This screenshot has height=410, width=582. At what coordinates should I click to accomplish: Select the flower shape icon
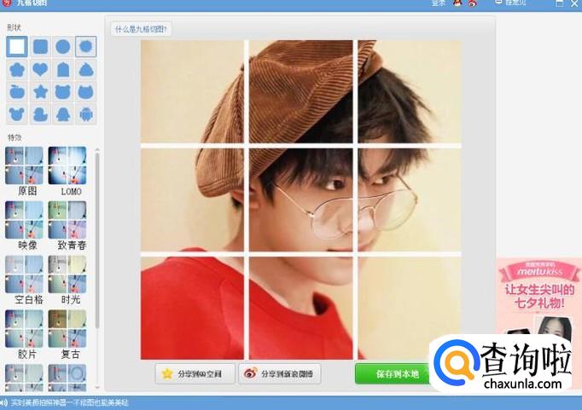17,69
